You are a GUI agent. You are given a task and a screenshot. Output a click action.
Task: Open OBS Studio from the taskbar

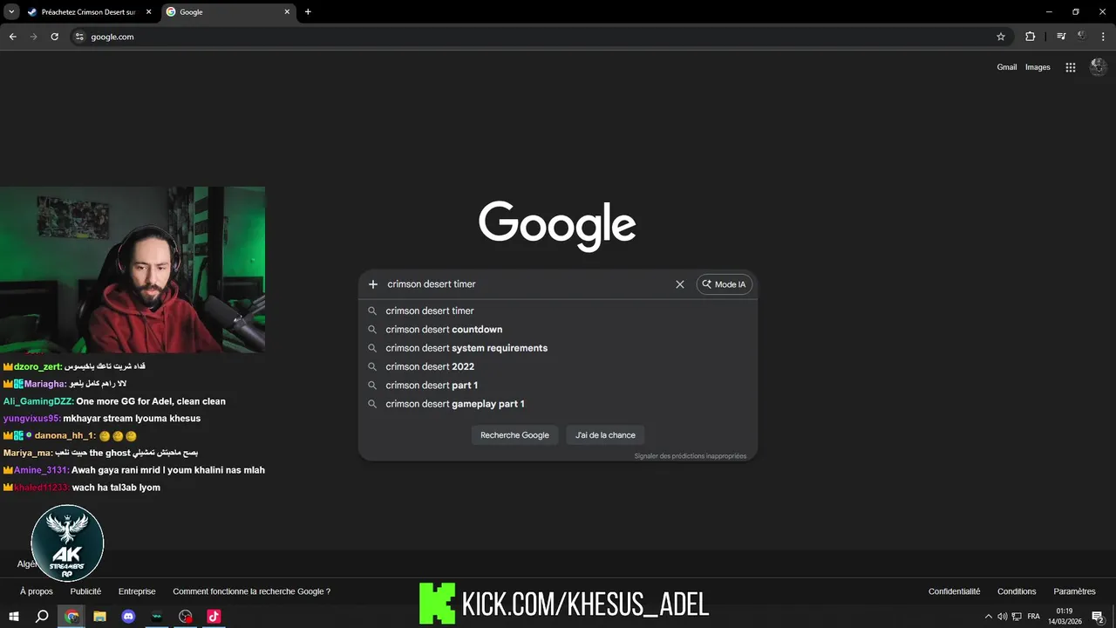click(x=185, y=616)
